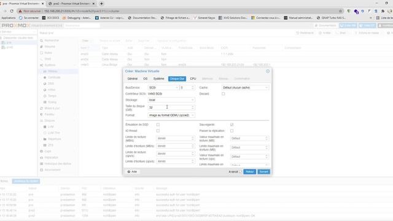Switch to the OS tab
The image size is (393, 221).
146,79
